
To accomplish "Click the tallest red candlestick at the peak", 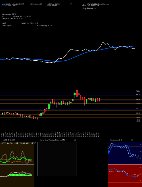I will (x=77, y=93).
